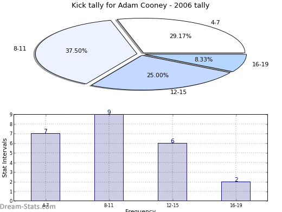The height and width of the screenshot is (212, 282).
Task: Select the 12-15 bar with value 6
Action: pyautogui.click(x=172, y=172)
